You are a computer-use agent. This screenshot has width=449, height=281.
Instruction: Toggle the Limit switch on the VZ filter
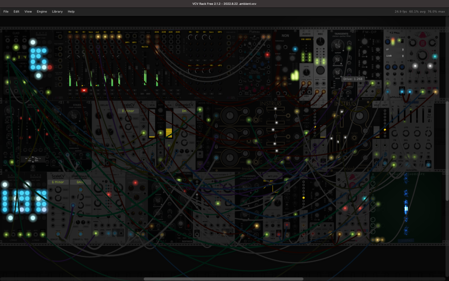tap(402, 41)
